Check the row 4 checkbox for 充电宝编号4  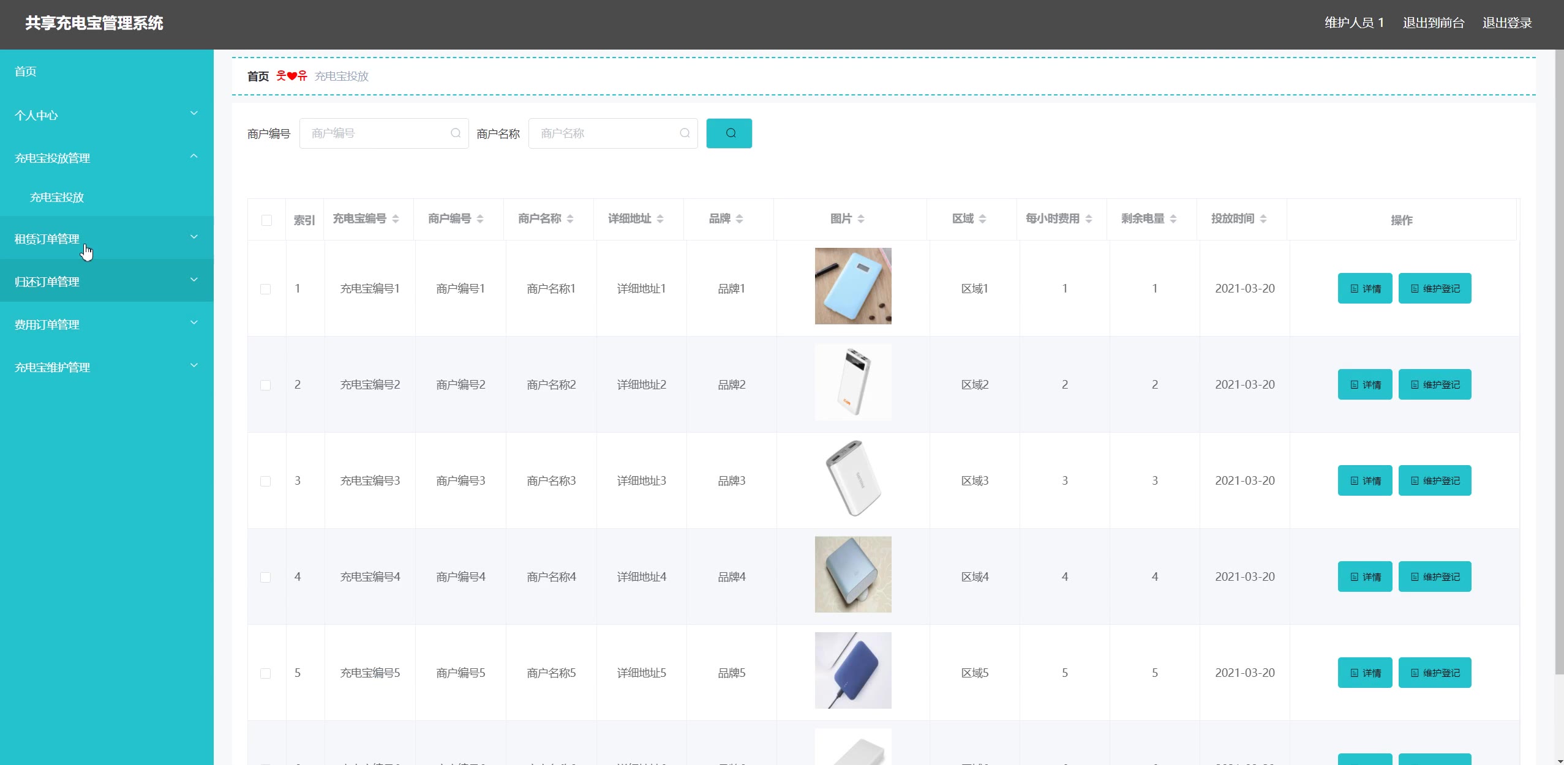click(x=265, y=577)
